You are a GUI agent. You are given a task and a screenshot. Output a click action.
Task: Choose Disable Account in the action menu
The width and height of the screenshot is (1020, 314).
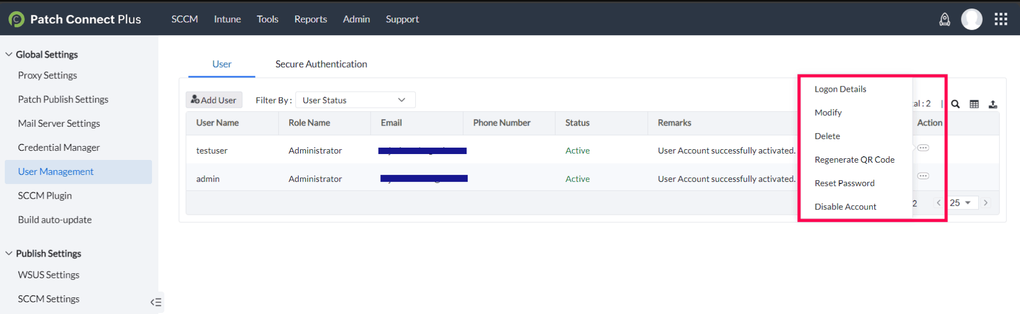click(845, 207)
